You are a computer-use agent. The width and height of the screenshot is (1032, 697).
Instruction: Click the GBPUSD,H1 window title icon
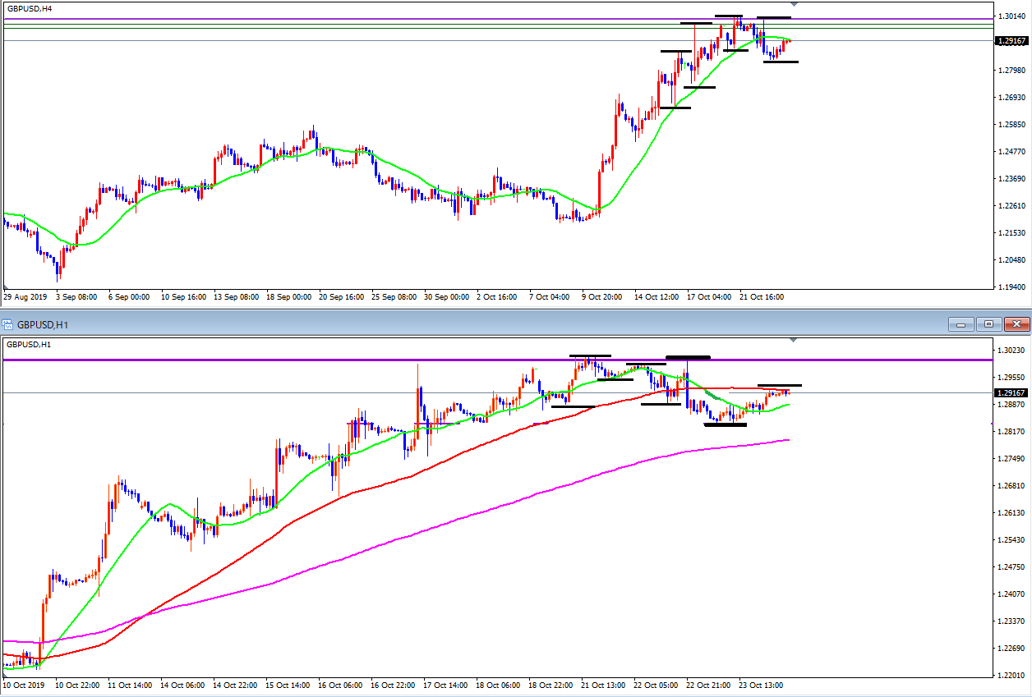tap(9, 324)
